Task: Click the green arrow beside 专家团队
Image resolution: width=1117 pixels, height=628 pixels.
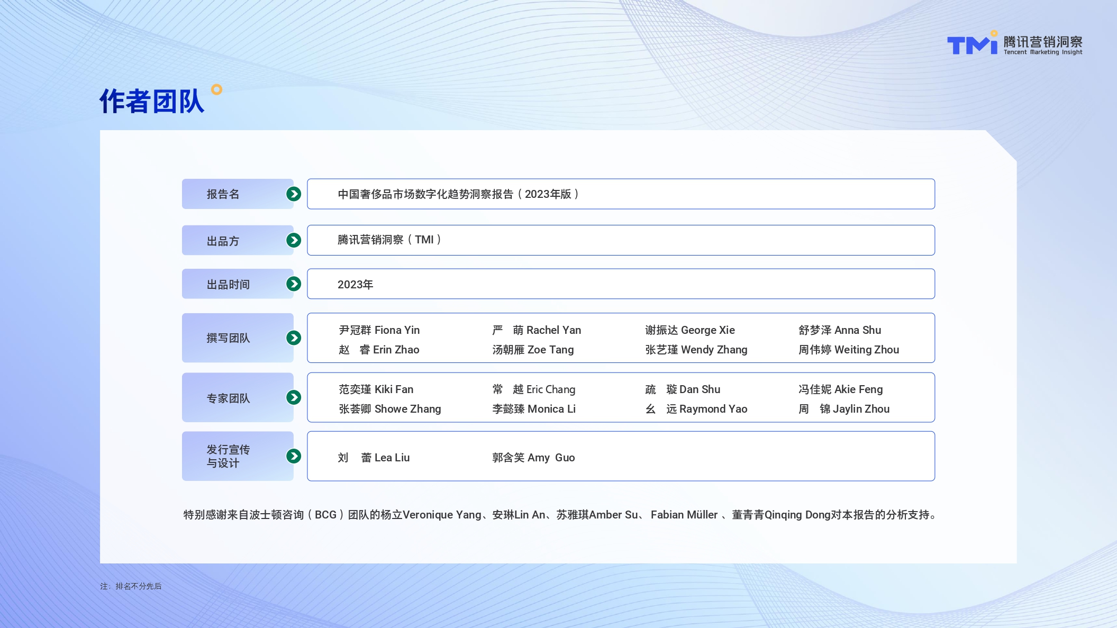Action: point(294,397)
